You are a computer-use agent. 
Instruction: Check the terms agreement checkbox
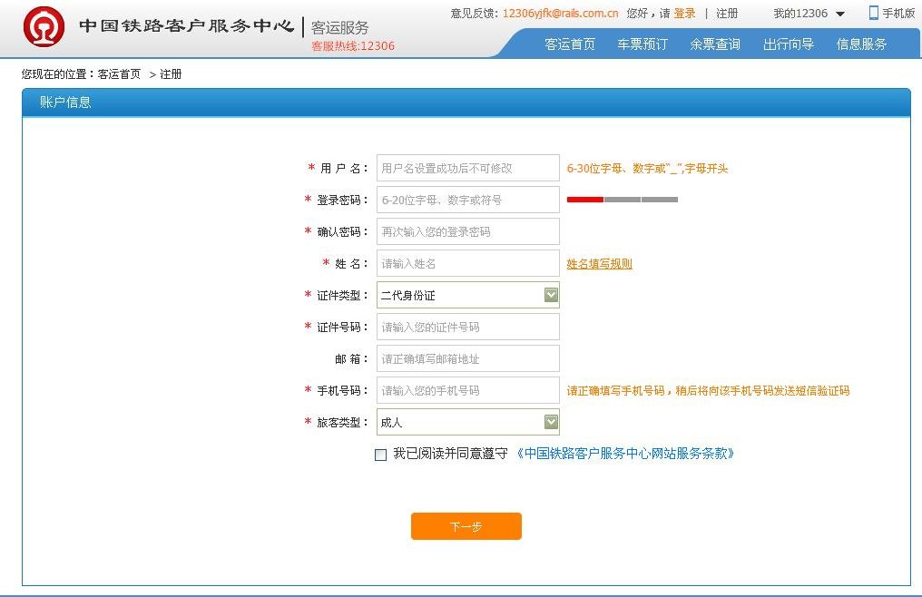tap(381, 455)
